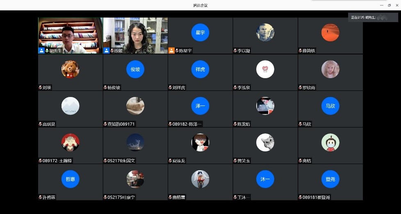Click the gray cat avatar of 黄笑玉
Viewport: 401px width, 214px height.
coord(265,142)
